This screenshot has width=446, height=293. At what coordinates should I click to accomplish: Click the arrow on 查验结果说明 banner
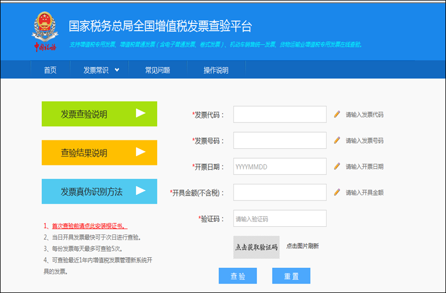click(x=140, y=152)
